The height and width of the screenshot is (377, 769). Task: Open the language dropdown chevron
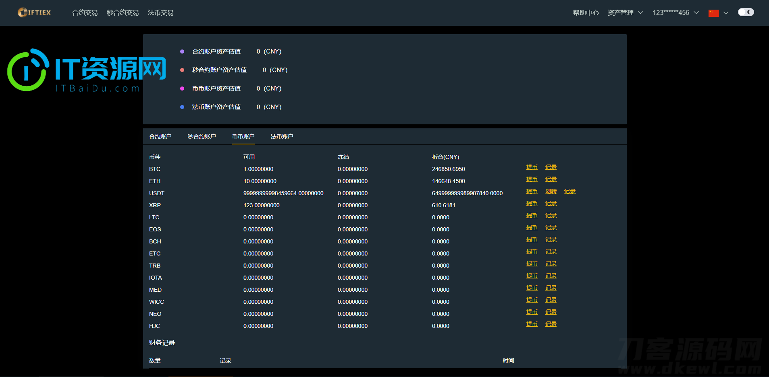coord(726,13)
